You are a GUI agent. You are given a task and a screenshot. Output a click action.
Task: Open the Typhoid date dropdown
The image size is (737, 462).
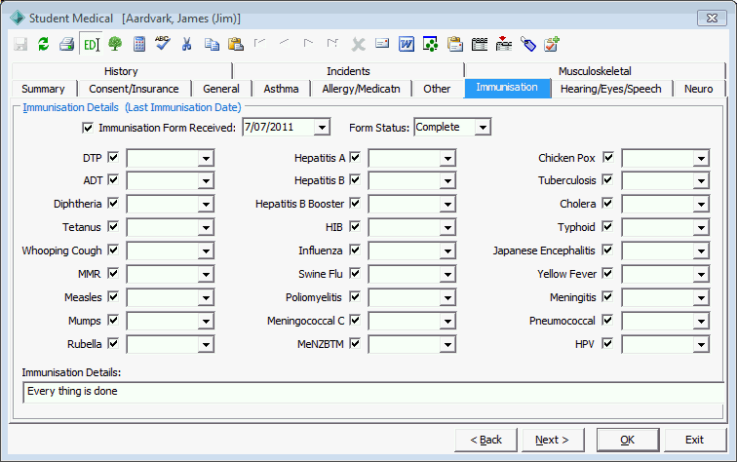[x=701, y=228]
